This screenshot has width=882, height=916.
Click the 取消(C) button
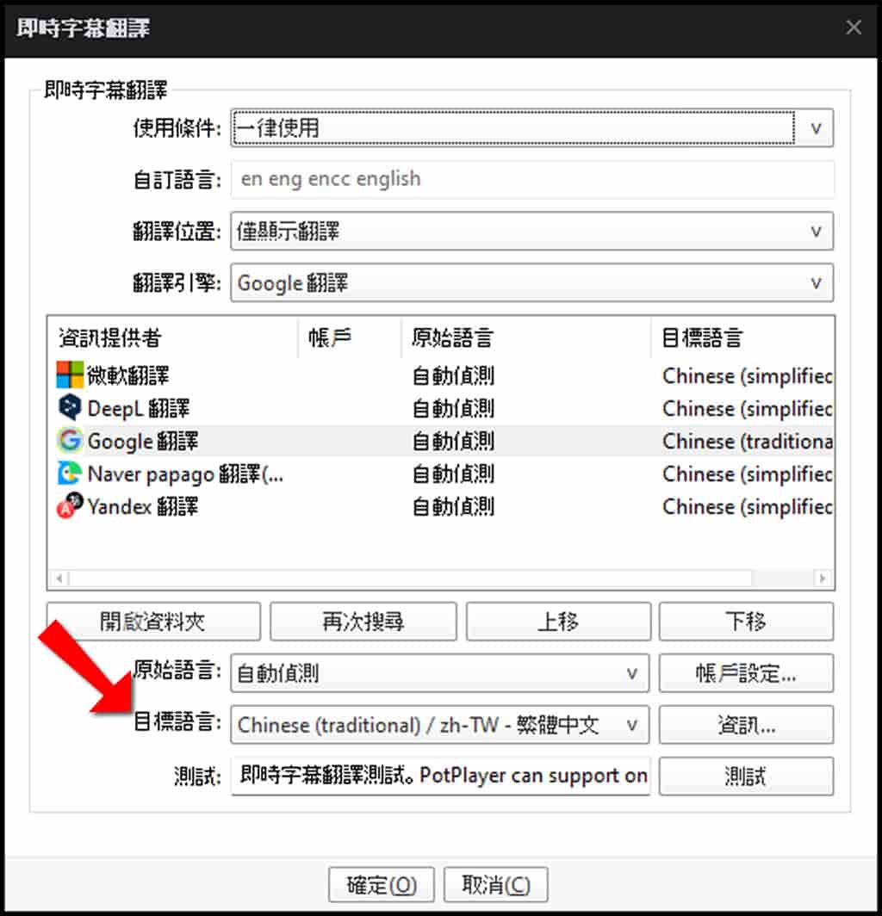(x=495, y=884)
